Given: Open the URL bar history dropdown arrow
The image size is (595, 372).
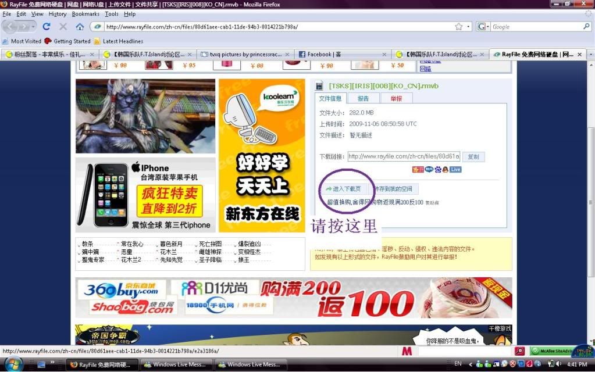Looking at the screenshot, I should (x=467, y=27).
